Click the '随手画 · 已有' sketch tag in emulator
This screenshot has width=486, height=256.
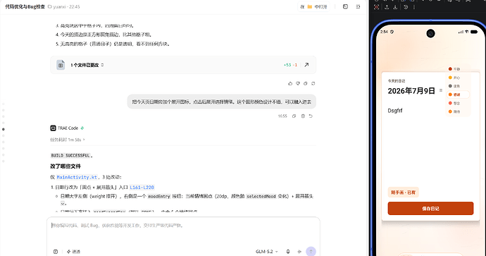click(403, 193)
